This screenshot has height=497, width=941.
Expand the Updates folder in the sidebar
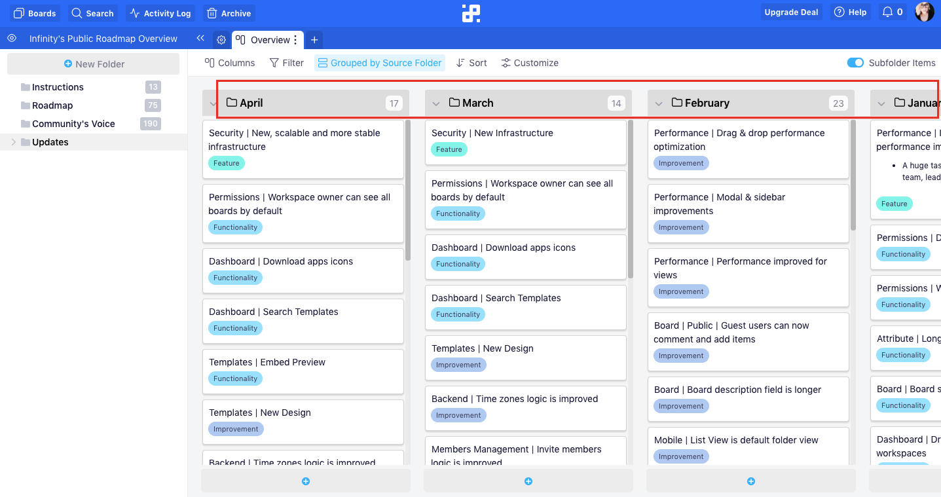tap(13, 142)
